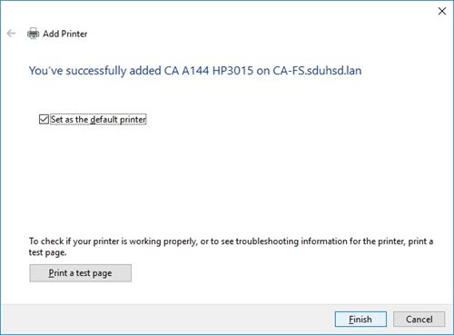
Task: Click the printer icon beside Add Printer
Action: (33, 34)
